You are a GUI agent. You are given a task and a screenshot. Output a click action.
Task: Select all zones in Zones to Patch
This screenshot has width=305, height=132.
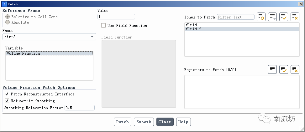pos(284,17)
